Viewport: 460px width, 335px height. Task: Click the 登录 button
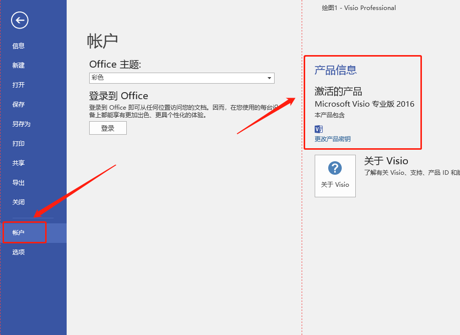point(108,128)
